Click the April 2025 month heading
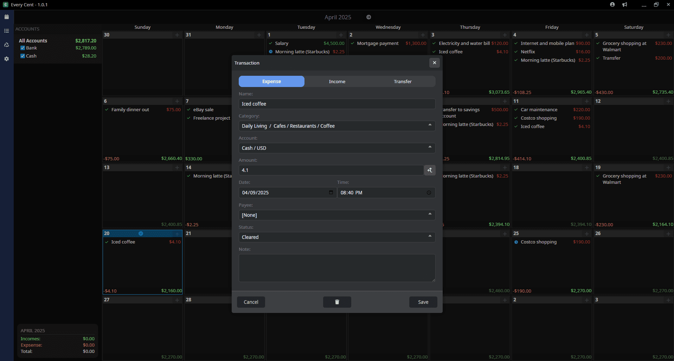The height and width of the screenshot is (361, 674). pos(338,17)
